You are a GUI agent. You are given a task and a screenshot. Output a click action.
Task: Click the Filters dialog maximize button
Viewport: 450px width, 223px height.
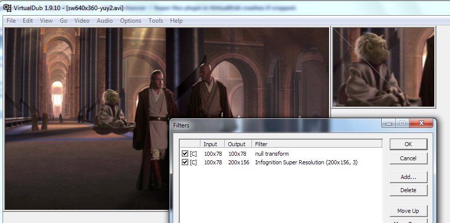tap(402, 123)
